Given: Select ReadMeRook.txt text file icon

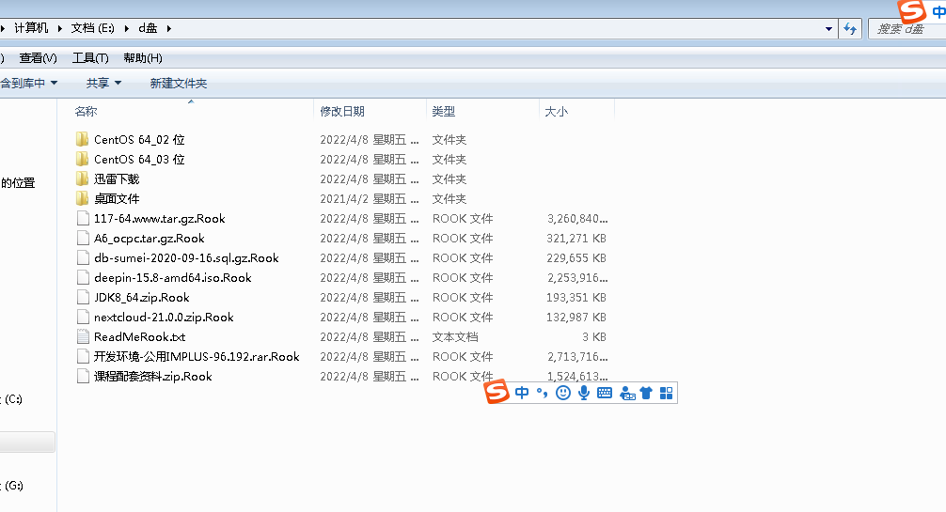Looking at the screenshot, I should click(x=84, y=336).
